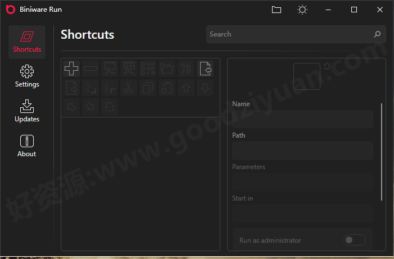Screen dimensions: 394x259
Task: Click the Start in input field
Action: [x=302, y=213]
